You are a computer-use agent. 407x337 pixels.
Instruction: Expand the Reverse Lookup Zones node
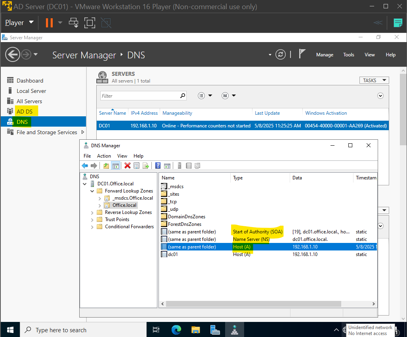click(x=92, y=213)
